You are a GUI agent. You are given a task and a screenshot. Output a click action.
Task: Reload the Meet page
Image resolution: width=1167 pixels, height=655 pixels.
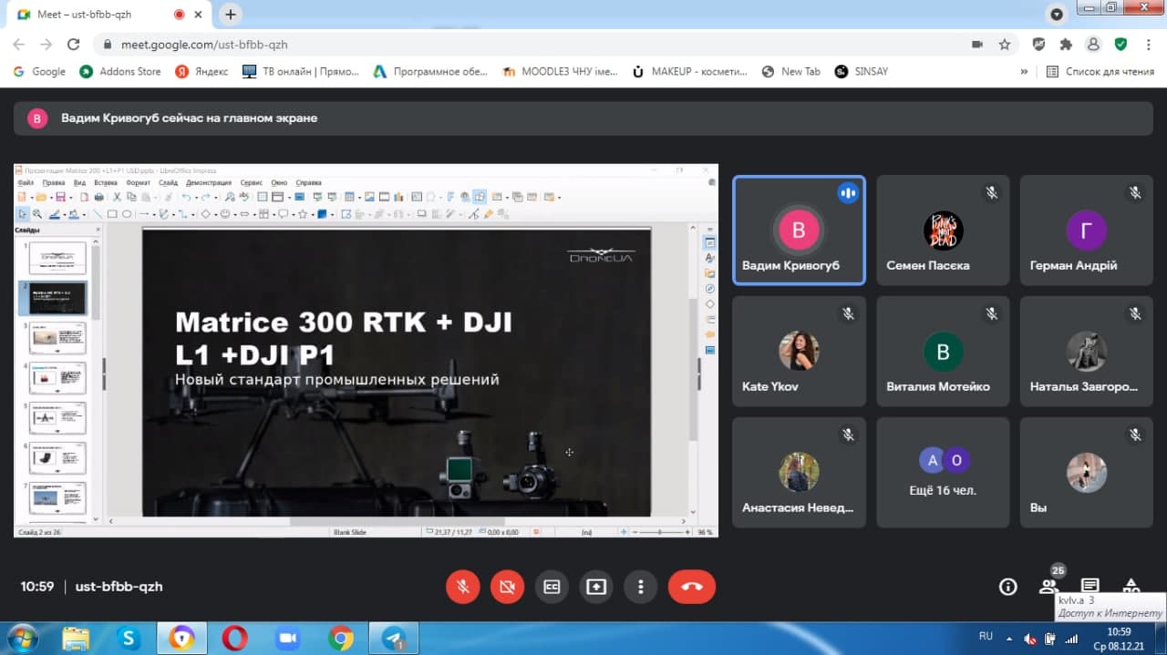point(74,44)
